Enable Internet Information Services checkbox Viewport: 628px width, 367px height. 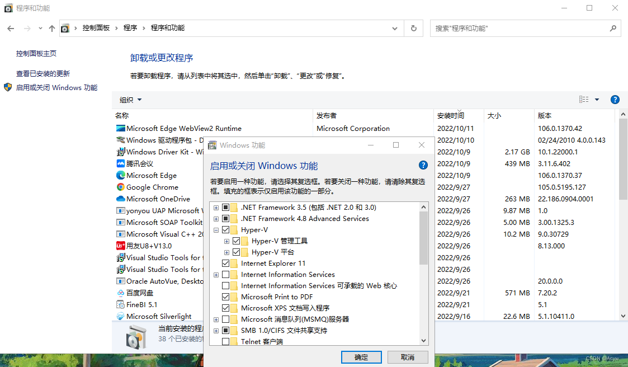(x=225, y=275)
